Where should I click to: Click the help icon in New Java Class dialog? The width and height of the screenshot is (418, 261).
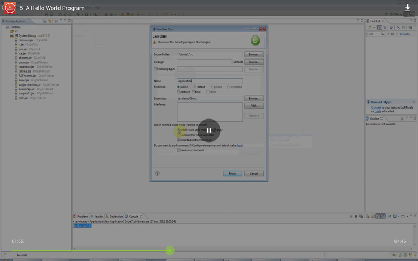157,173
